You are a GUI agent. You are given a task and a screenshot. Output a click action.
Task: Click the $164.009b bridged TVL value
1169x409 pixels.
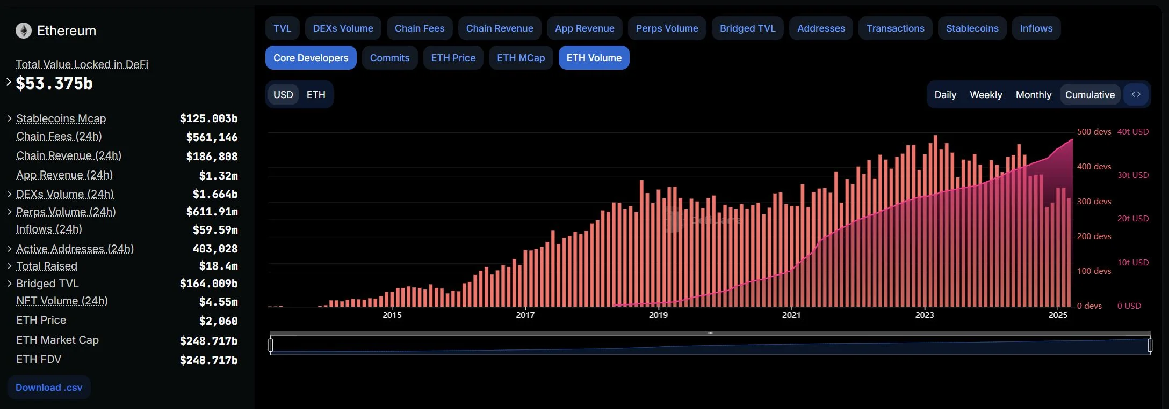[x=208, y=284]
